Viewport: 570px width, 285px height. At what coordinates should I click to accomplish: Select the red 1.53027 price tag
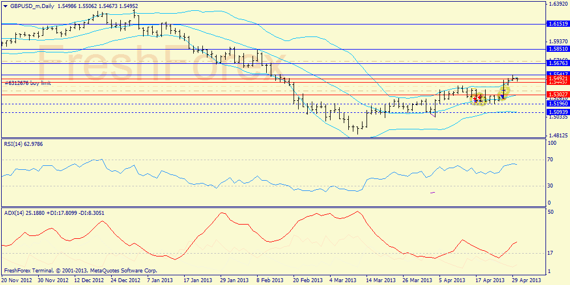pyautogui.click(x=557, y=94)
